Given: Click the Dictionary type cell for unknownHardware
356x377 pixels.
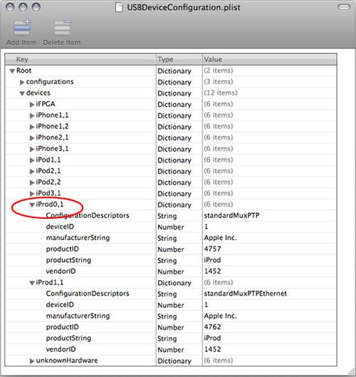Looking at the screenshot, I should coord(174,361).
